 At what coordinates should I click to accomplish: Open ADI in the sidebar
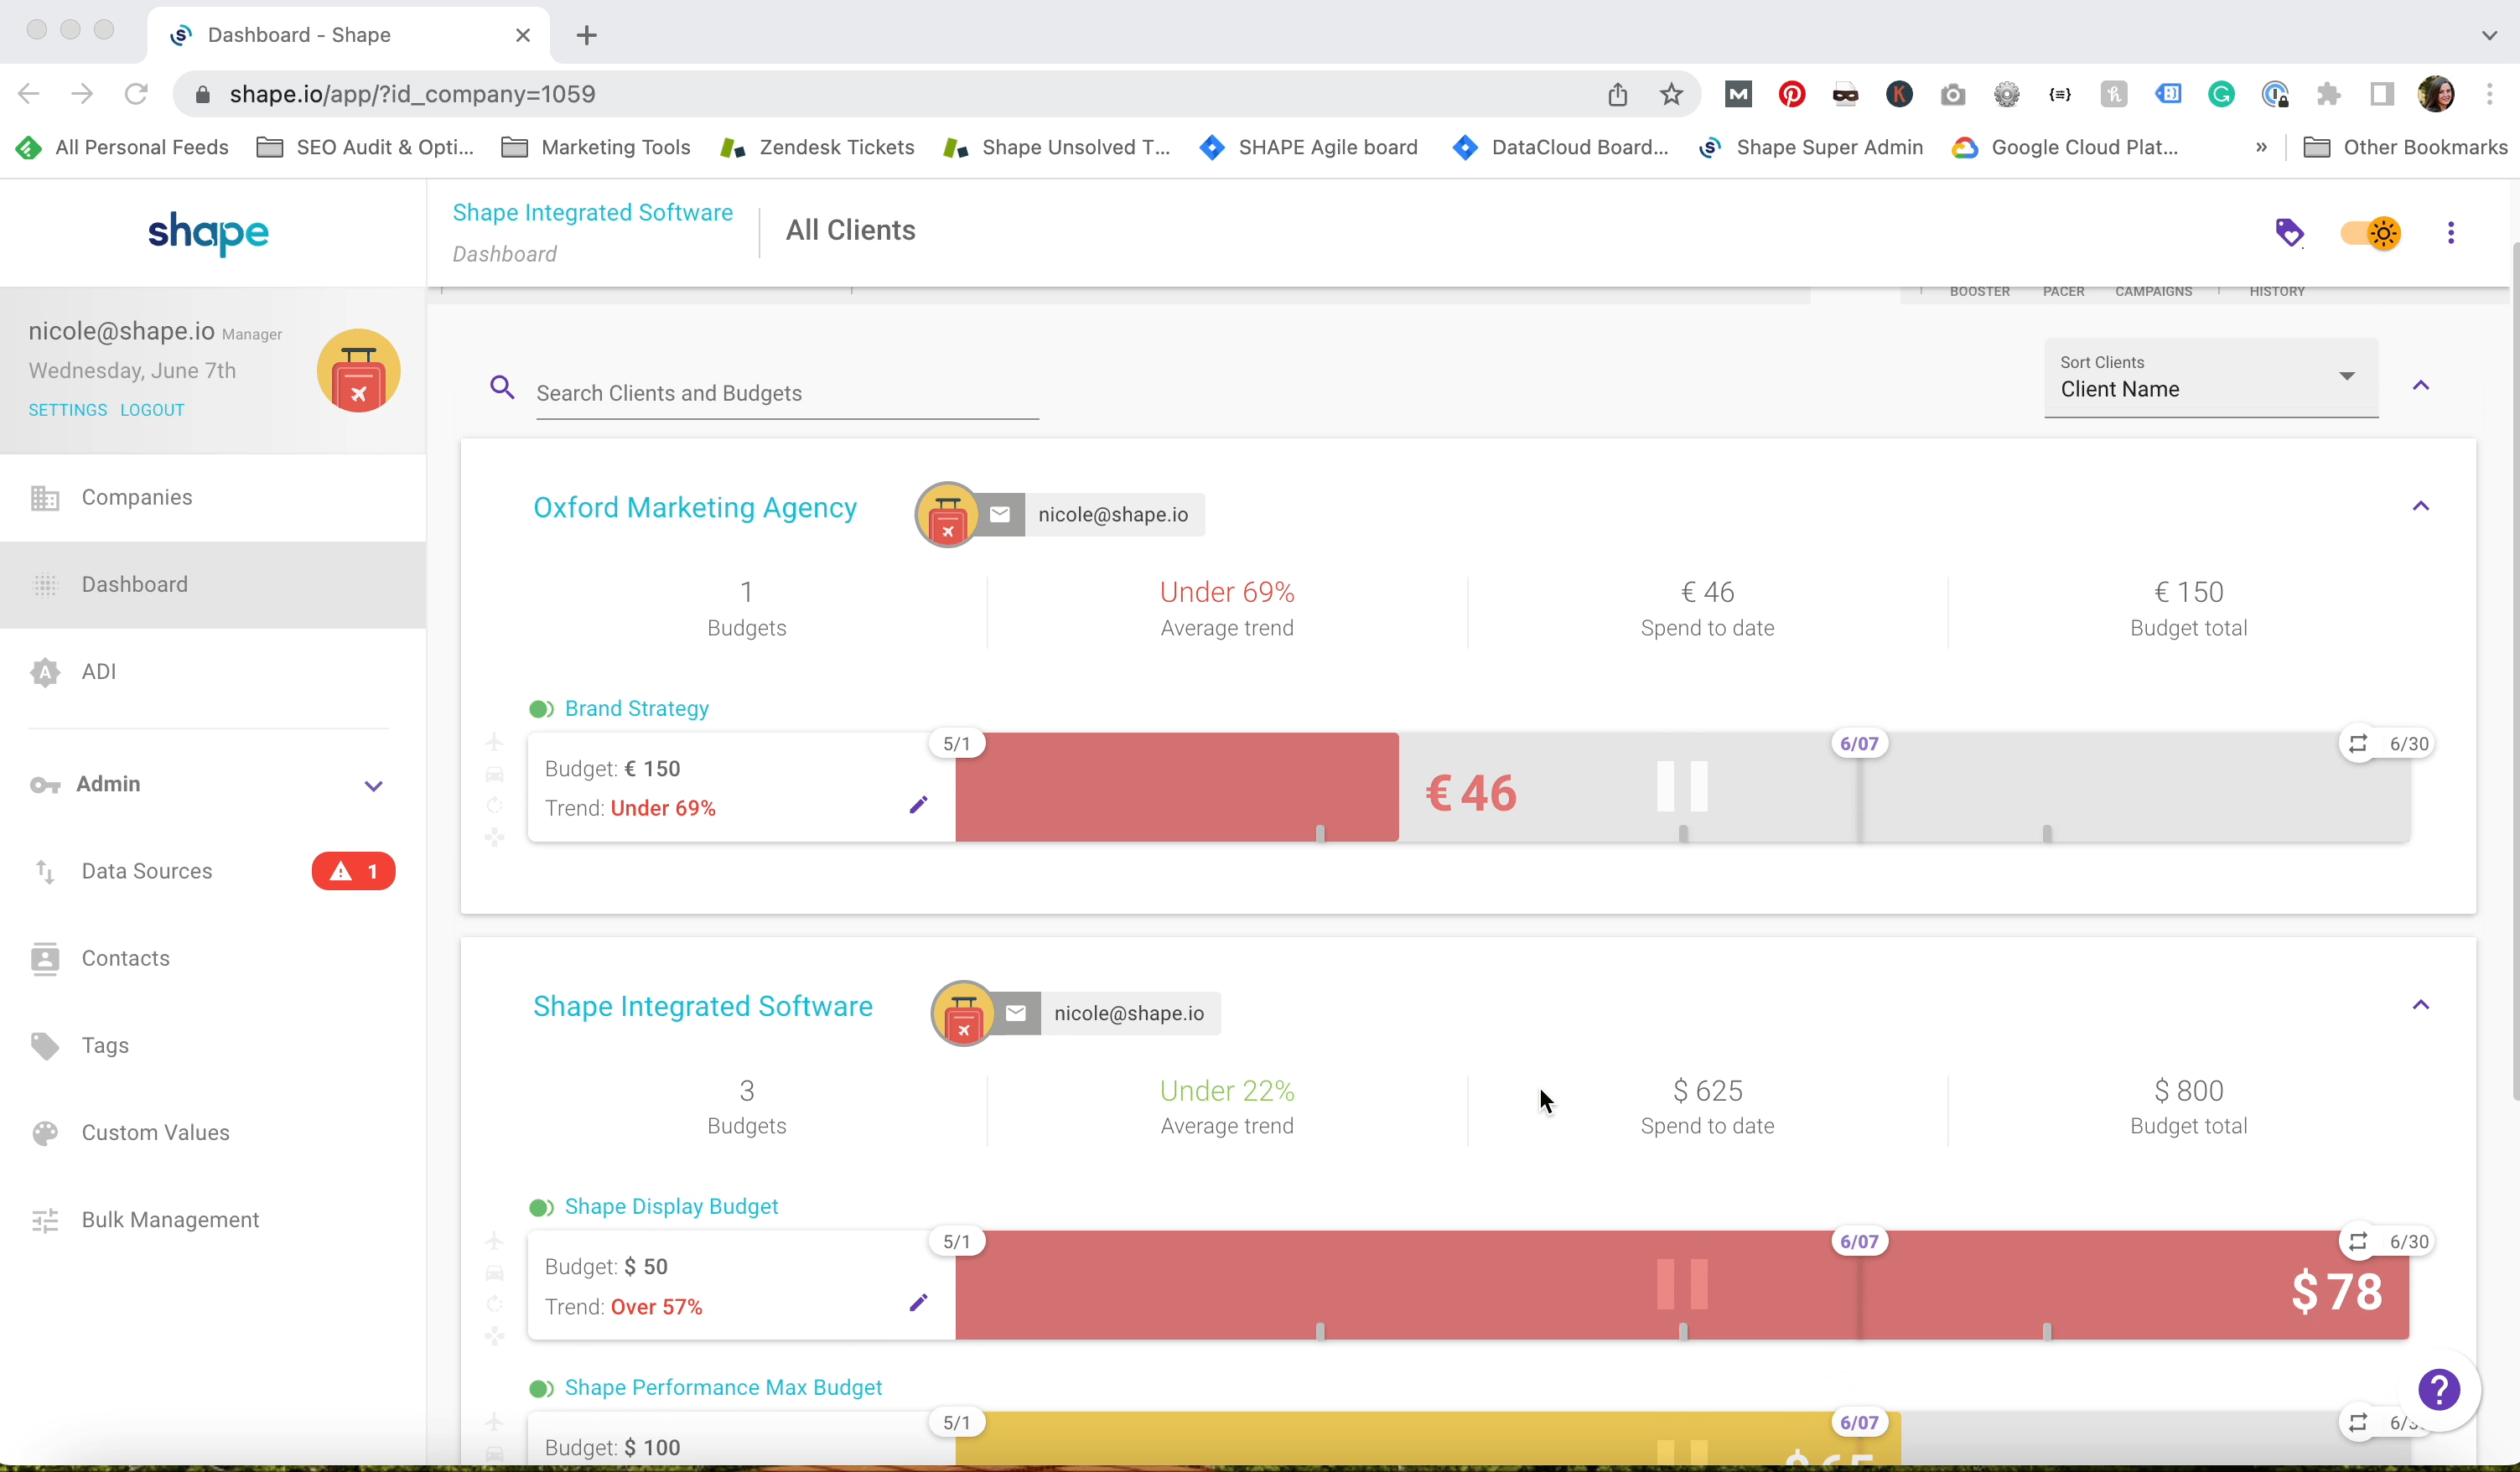(x=213, y=671)
